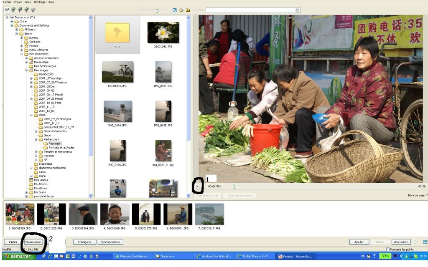Image resolution: width=428 pixels, height=267 pixels.
Task: Click the file list scrollbar down arrow
Action: (189, 195)
